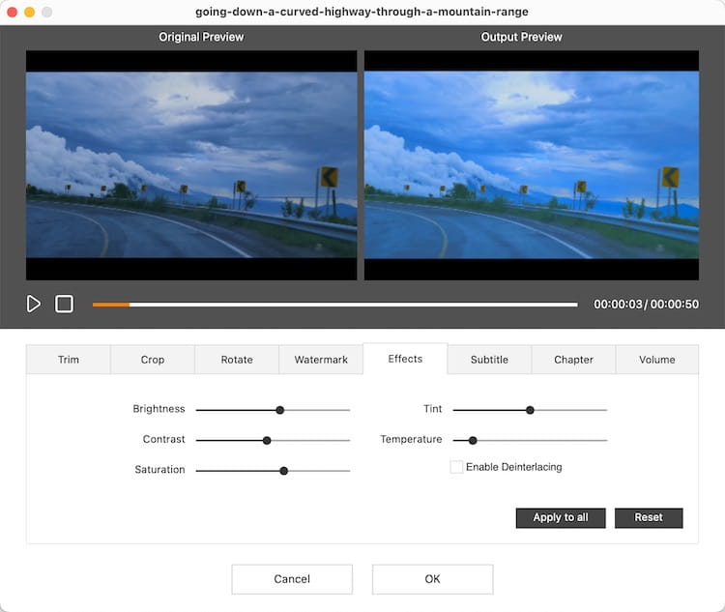Switch to the Volume tab

click(x=657, y=360)
